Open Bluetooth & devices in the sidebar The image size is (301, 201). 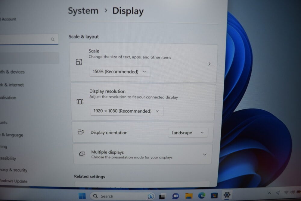[x=12, y=72]
